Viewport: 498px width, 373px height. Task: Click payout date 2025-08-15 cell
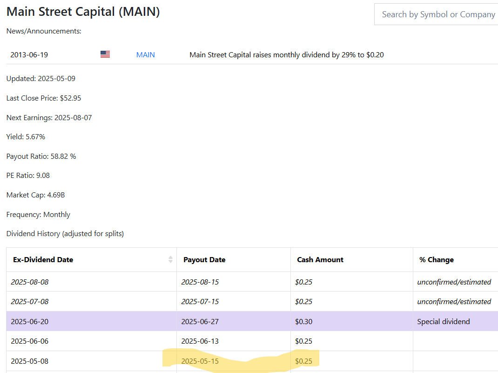234,282
